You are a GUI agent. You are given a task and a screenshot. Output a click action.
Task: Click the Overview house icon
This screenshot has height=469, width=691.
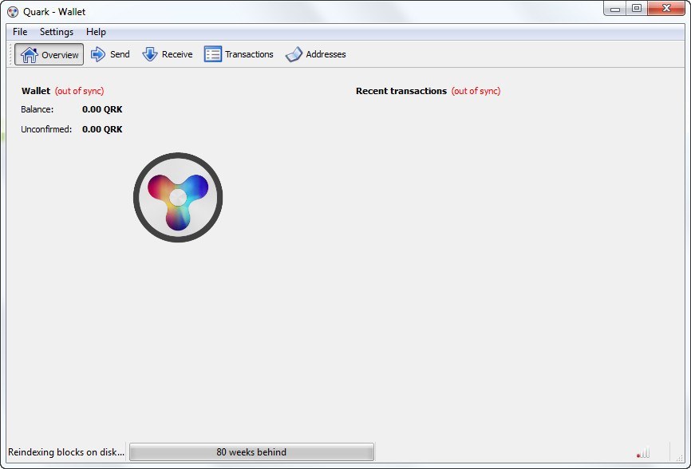tap(29, 54)
